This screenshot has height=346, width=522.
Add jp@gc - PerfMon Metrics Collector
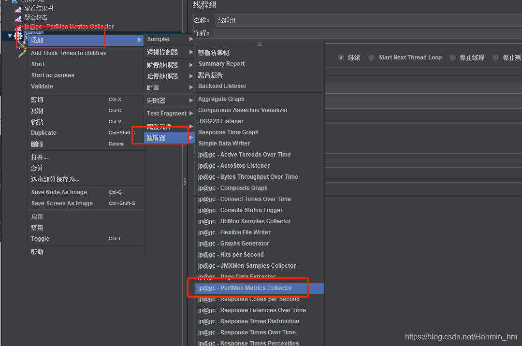click(260, 288)
